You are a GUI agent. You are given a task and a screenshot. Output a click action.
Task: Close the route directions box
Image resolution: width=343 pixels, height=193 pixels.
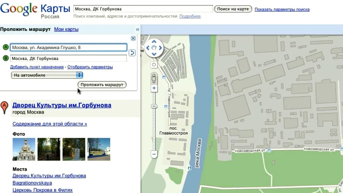click(133, 38)
